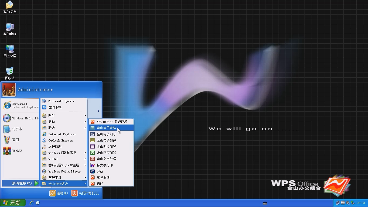The image size is (368, 207).
Task: Open the 金山电子幻灯 presentation icon
Action: pyautogui.click(x=93, y=134)
